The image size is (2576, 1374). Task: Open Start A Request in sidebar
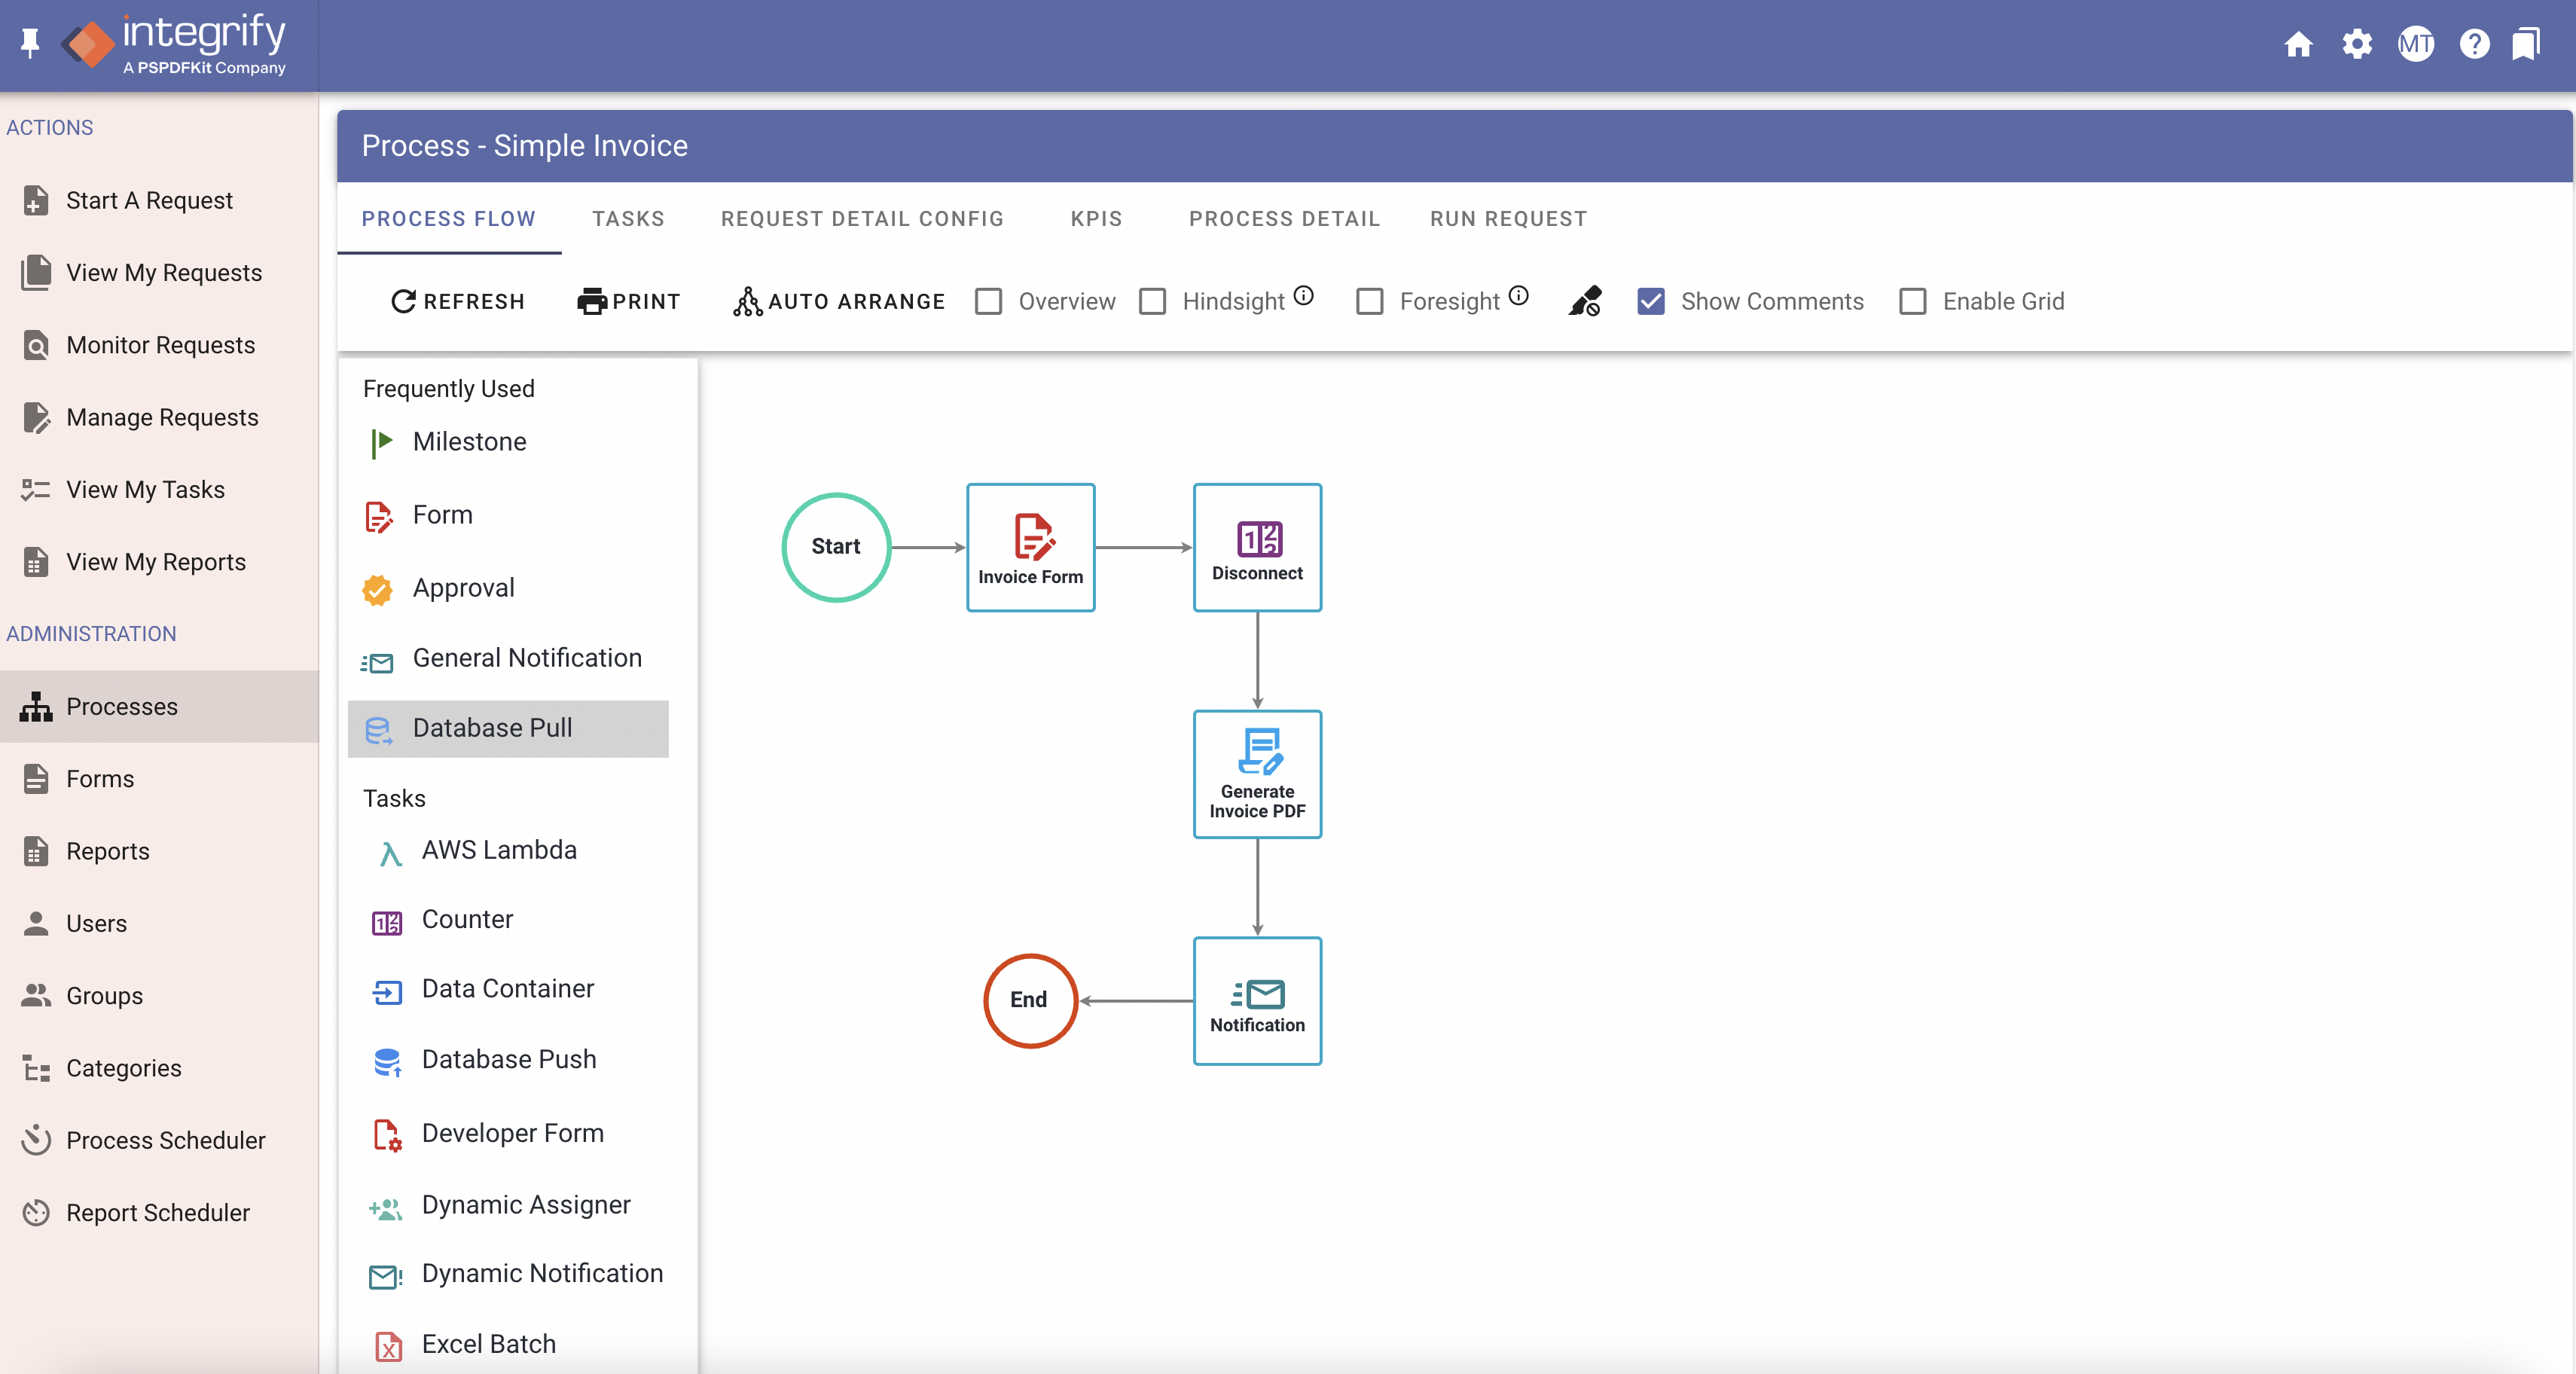(x=159, y=201)
